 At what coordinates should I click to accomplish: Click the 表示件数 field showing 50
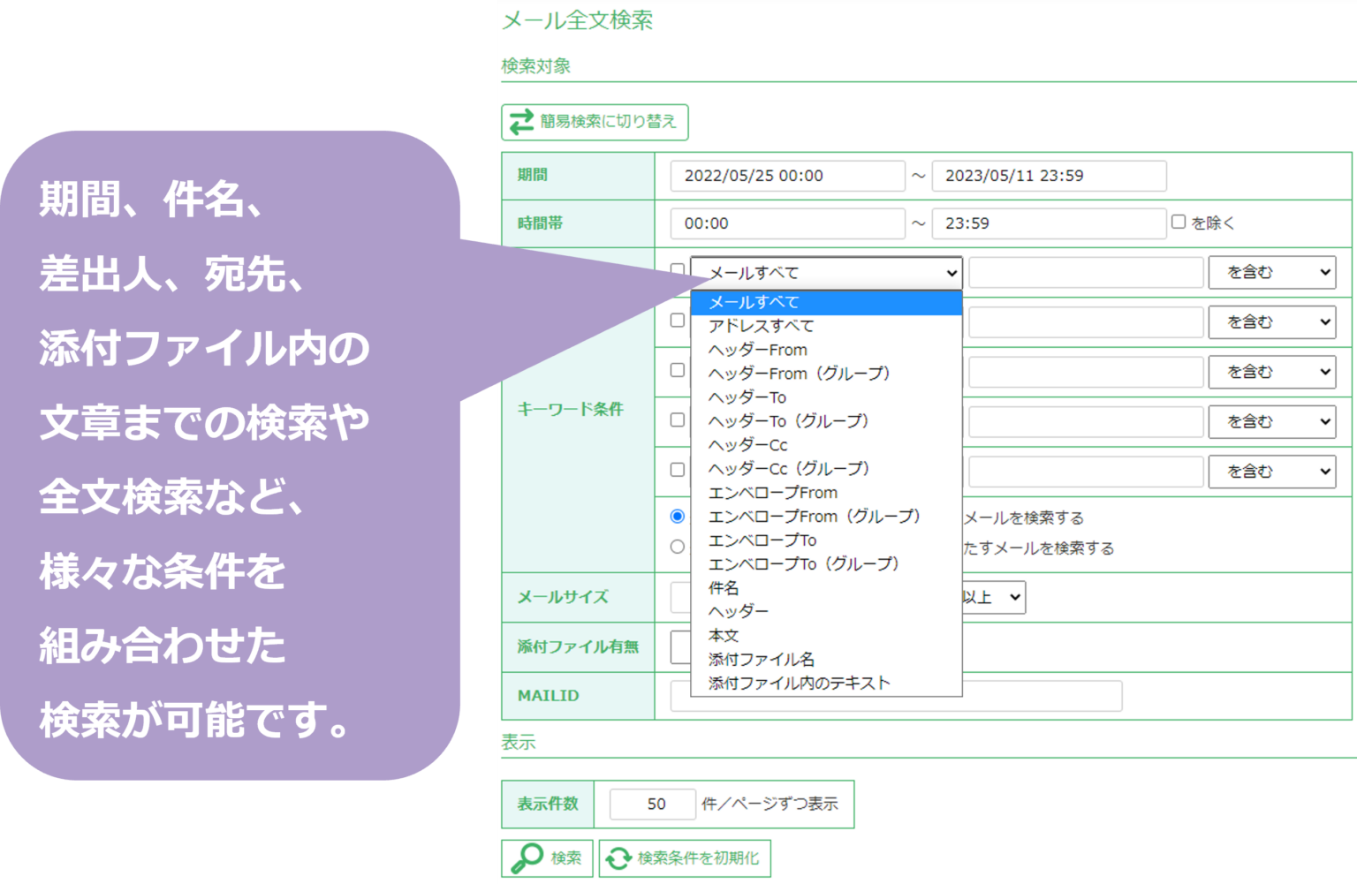(x=654, y=804)
